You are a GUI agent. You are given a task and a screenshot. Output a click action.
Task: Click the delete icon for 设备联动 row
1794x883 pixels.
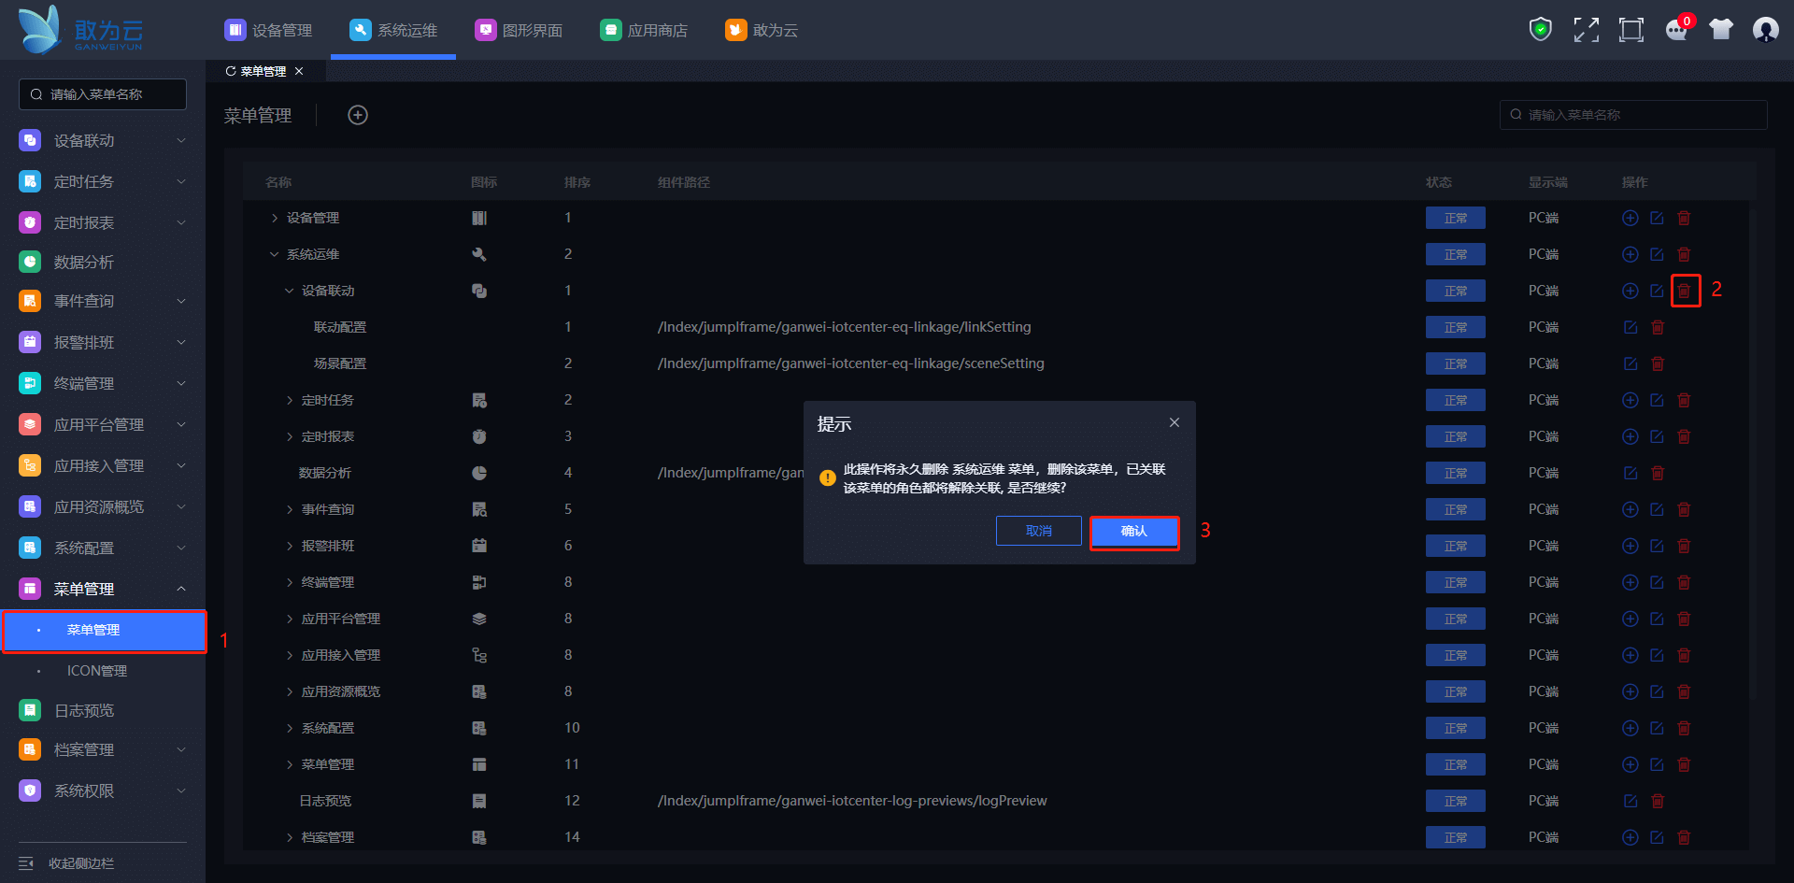pos(1684,291)
